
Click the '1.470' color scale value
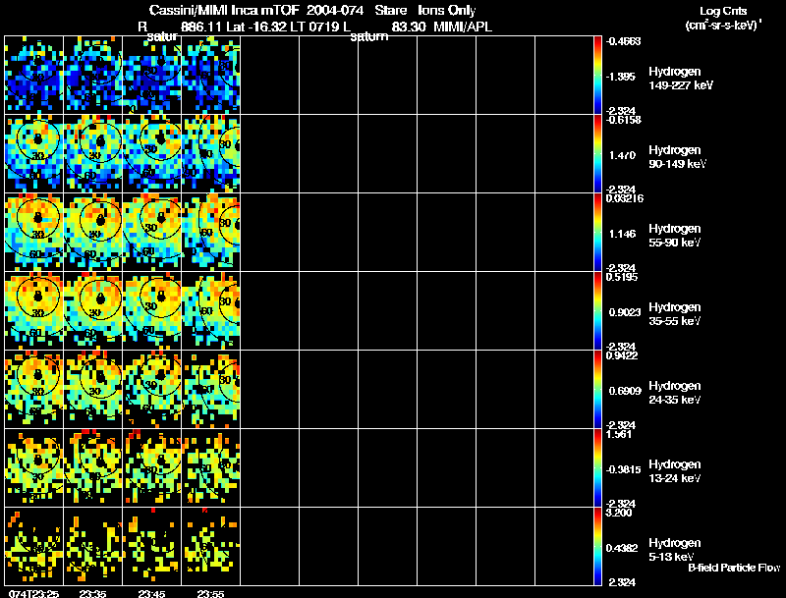click(622, 155)
